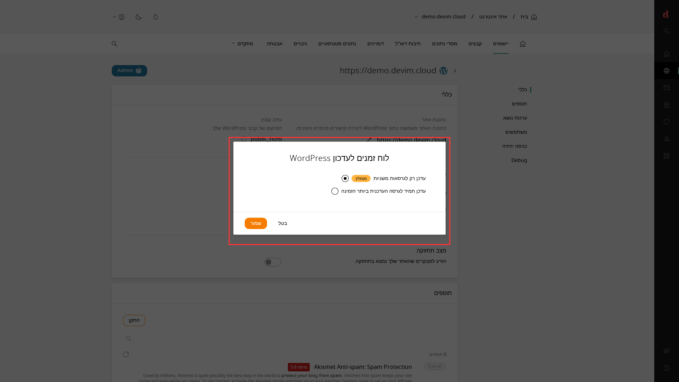
Task: Click the לא פעיל status badge
Action: tap(435, 367)
